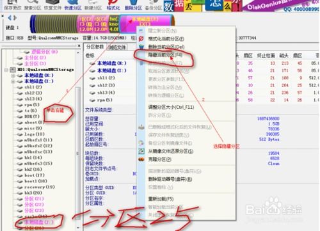The height and width of the screenshot is (231, 320).
Task: Choose 隐藏当前分区(F4) from the context menu
Action: 165,55
